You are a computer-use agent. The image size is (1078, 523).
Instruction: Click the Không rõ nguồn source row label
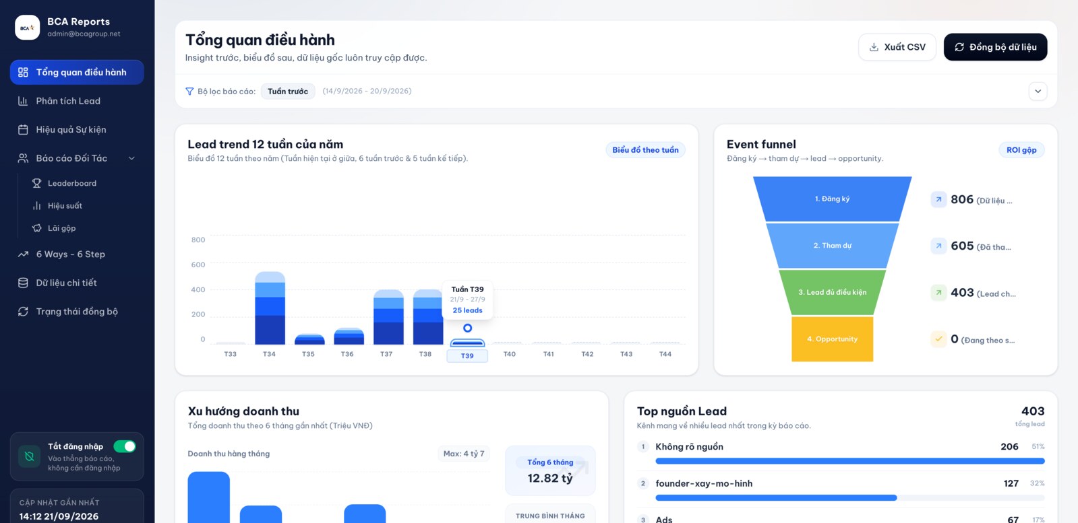689,447
